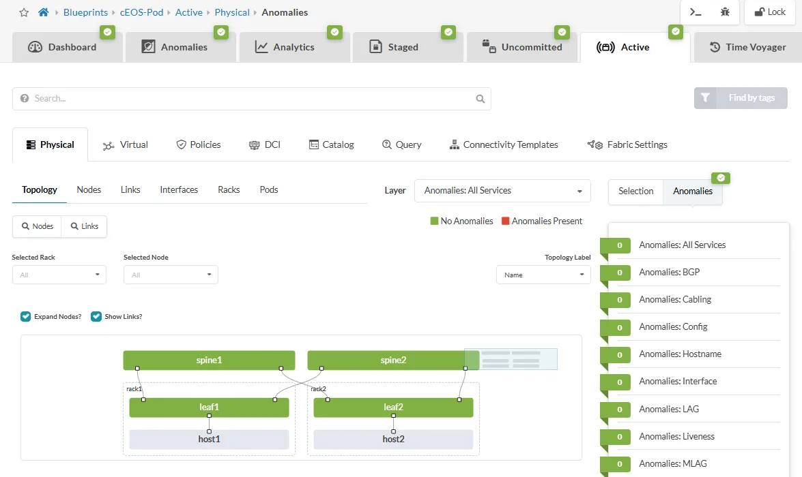Screen dimensions: 802x477
Task: Select the spine1 node in topology
Action: (x=209, y=360)
